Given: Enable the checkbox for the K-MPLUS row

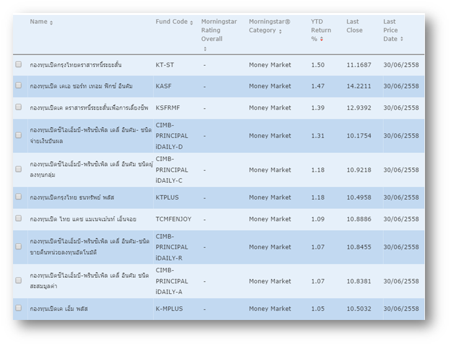Looking at the screenshot, I should pyautogui.click(x=19, y=308).
